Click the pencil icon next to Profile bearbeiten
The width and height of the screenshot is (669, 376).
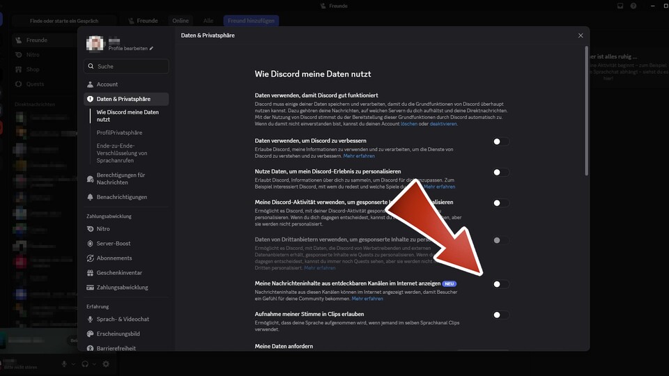click(x=151, y=48)
